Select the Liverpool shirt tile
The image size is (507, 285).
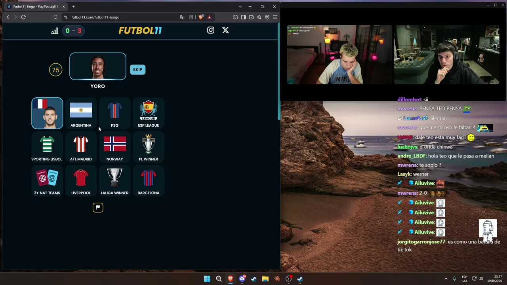81,181
